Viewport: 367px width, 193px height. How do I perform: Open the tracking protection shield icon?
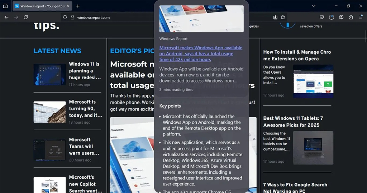65,17
